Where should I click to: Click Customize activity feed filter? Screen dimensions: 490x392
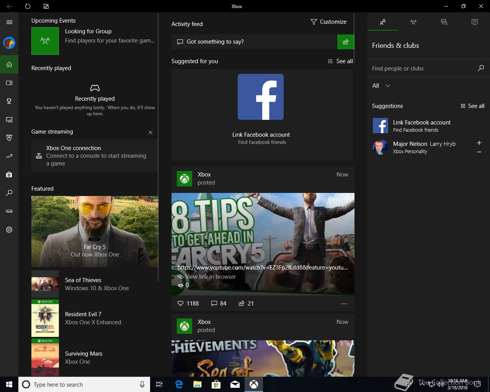(328, 22)
